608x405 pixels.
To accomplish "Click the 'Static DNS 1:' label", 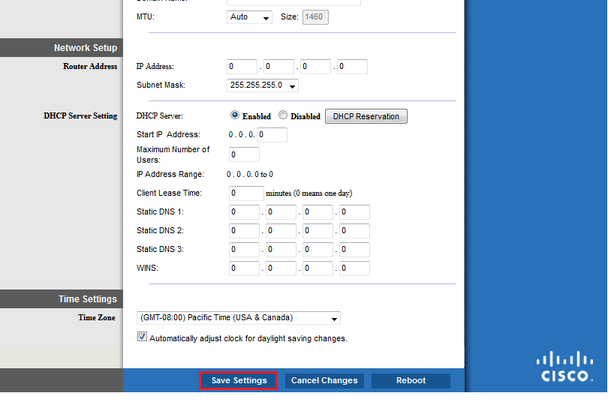I will click(160, 211).
